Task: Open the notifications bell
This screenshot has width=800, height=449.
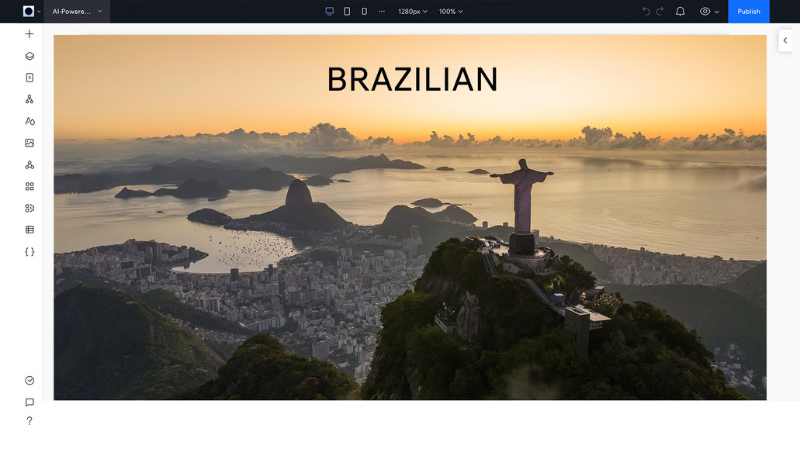Action: click(680, 11)
